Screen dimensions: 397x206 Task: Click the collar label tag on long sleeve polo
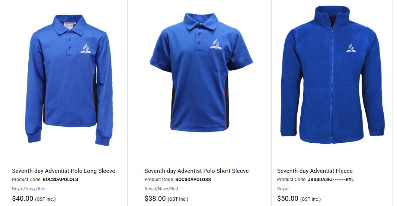coord(68,26)
